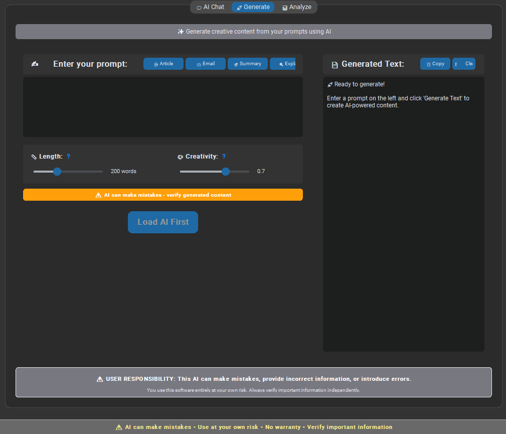Switch to the AI Chat tab
Viewport: 506px width, 434px height.
coord(210,7)
